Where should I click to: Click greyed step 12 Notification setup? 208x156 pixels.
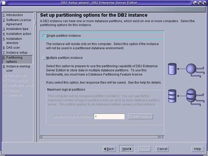(18, 85)
